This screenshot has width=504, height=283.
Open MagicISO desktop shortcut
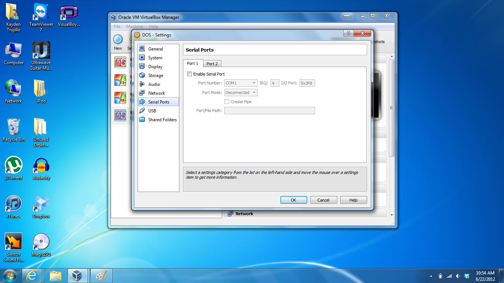pyautogui.click(x=41, y=245)
